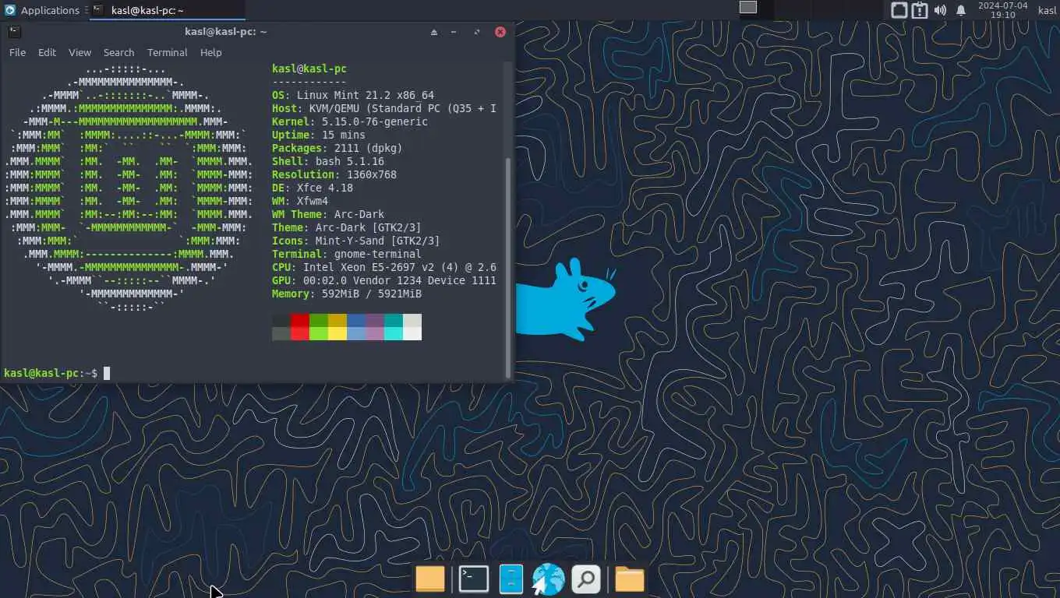Open the terminal File menu
Screen dimensions: 1060x598
[x=17, y=52]
